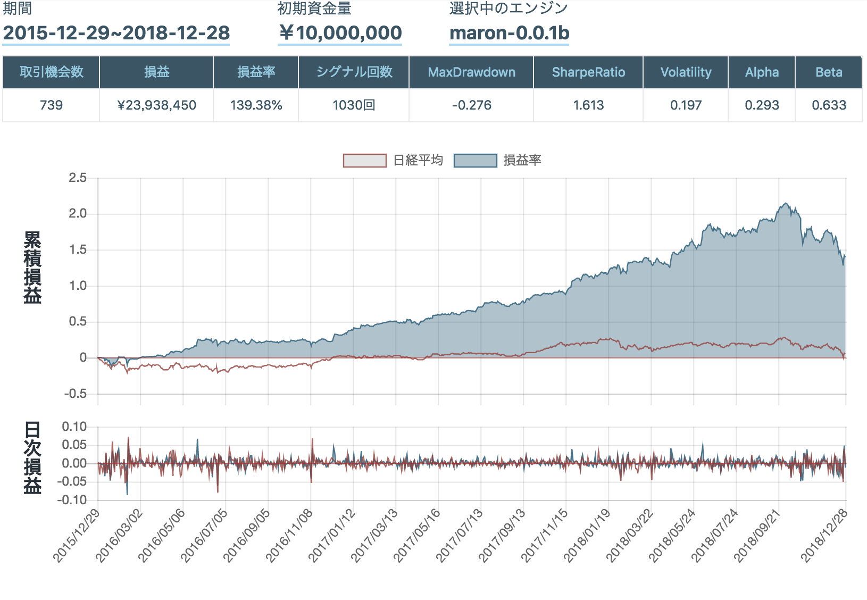867x600 pixels.
Task: Click the profit value ¥23,938,450
Action: click(156, 105)
